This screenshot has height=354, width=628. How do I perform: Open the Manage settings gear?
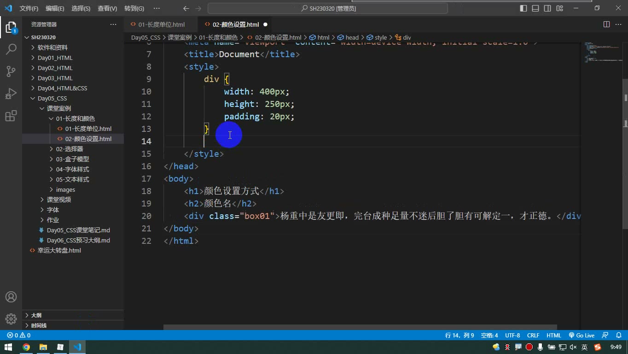[x=11, y=319]
